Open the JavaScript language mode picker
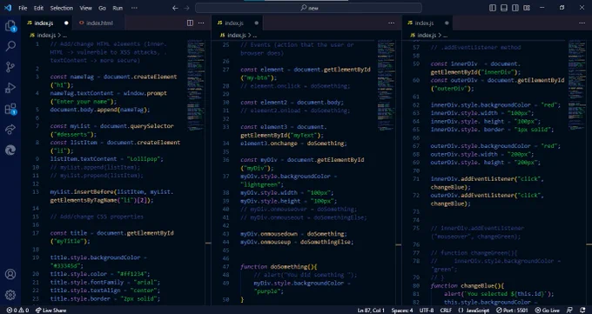This screenshot has height=314, width=592. [x=477, y=311]
